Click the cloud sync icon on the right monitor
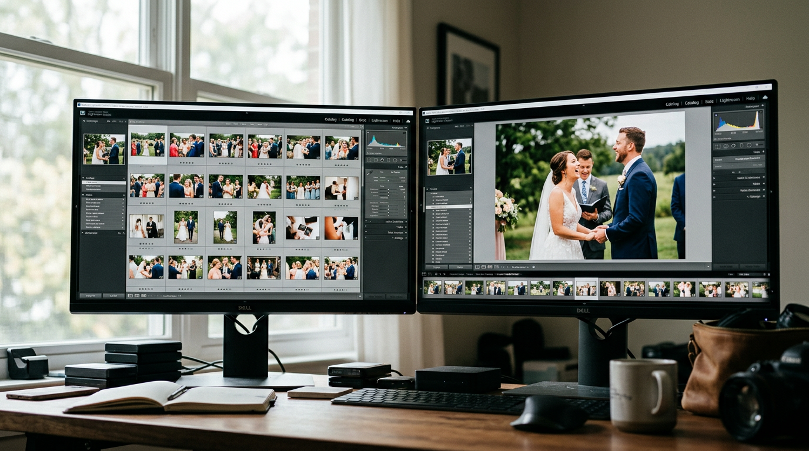Image resolution: width=809 pixels, height=451 pixels. coord(765,97)
